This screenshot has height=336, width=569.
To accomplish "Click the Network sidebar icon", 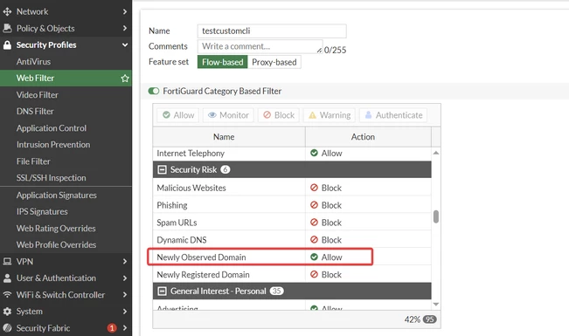I will click(7, 11).
